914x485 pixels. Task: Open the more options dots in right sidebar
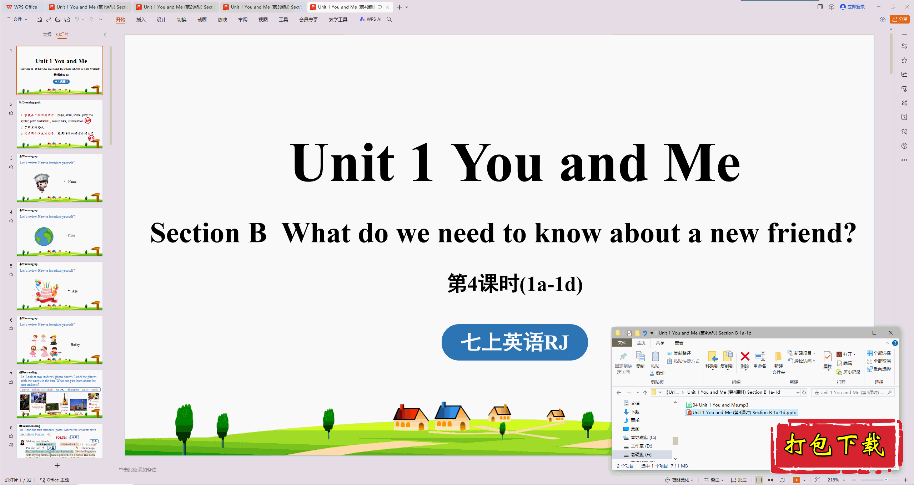[x=904, y=160]
